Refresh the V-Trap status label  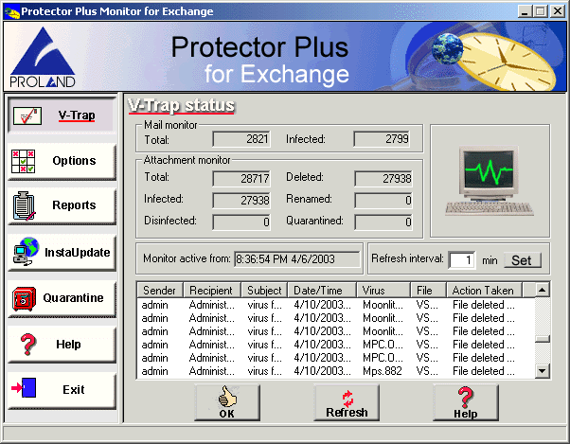[347, 413]
